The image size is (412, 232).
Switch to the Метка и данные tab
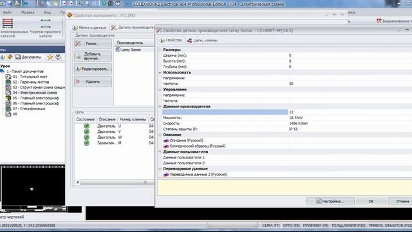click(89, 27)
